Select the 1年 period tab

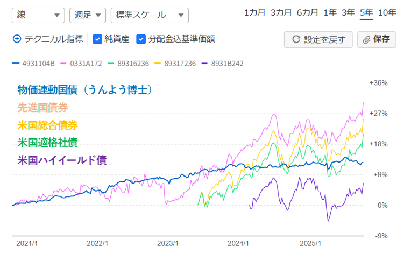click(x=330, y=13)
